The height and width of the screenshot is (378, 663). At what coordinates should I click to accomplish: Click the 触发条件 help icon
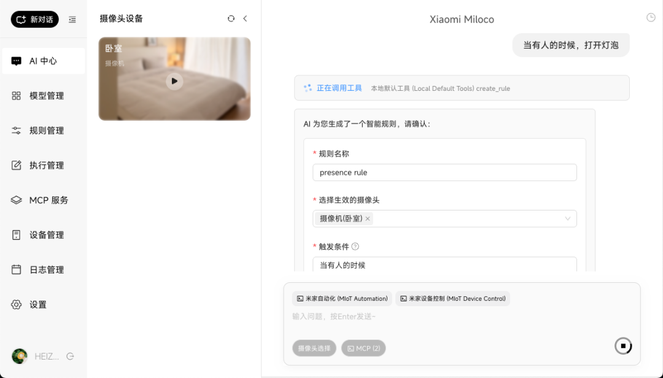click(356, 246)
